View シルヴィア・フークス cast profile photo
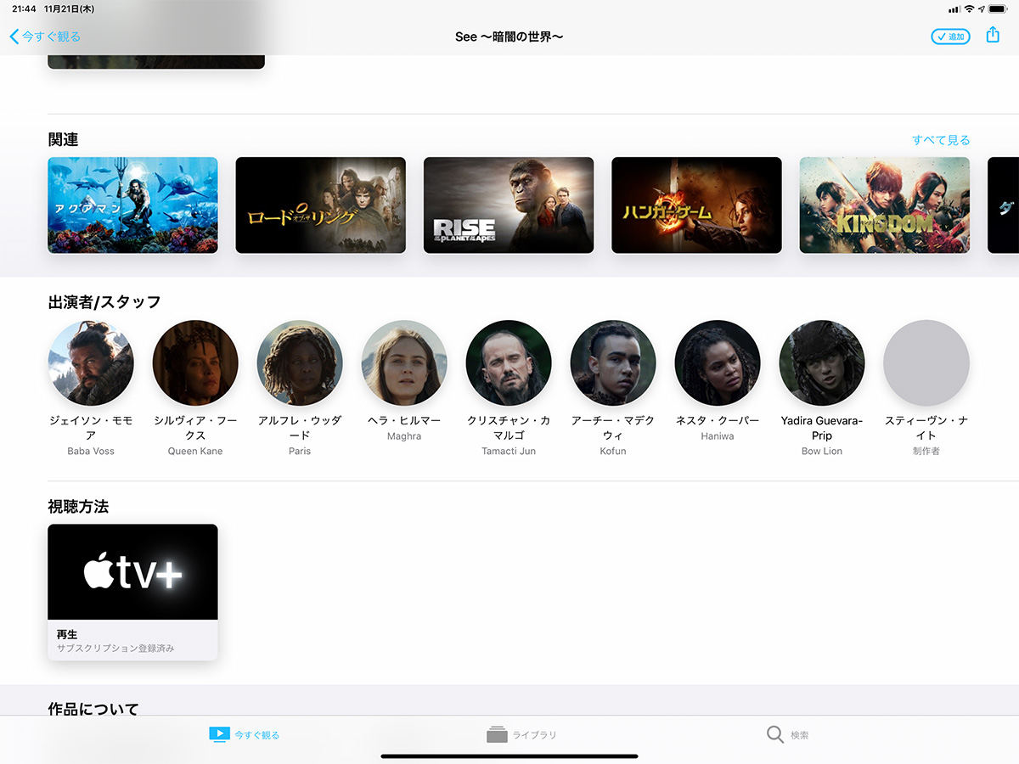This screenshot has height=764, width=1019. tap(195, 362)
